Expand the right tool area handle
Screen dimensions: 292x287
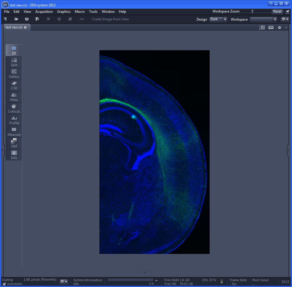[289, 150]
